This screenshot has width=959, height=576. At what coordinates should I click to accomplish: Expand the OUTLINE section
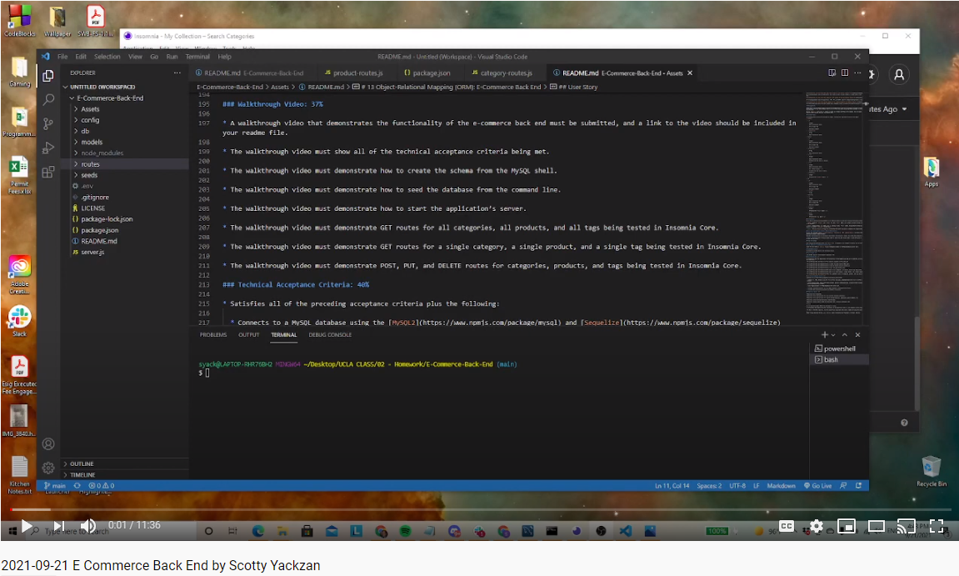coord(82,463)
